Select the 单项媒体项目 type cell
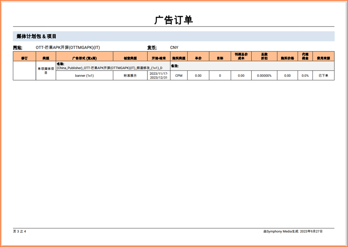The image size is (348, 247). [x=46, y=71]
